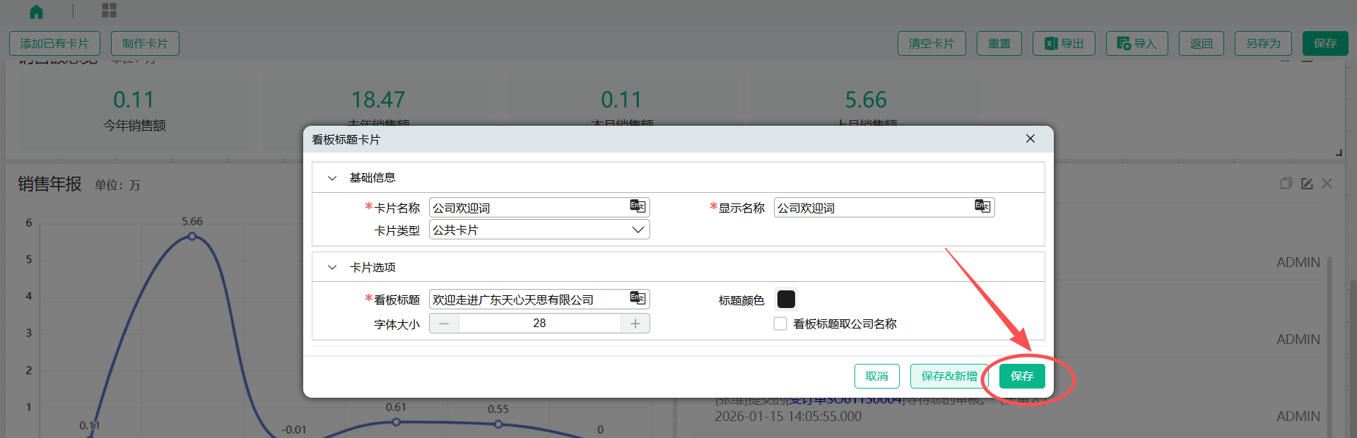Viewport: 1357px width, 438px height.
Task: Click the 取消 button
Action: [876, 376]
